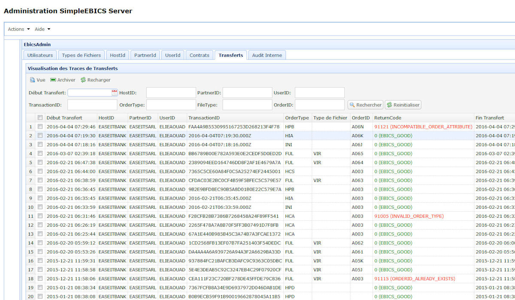Open the Audit Interne tab
The width and height of the screenshot is (515, 300).
click(267, 55)
